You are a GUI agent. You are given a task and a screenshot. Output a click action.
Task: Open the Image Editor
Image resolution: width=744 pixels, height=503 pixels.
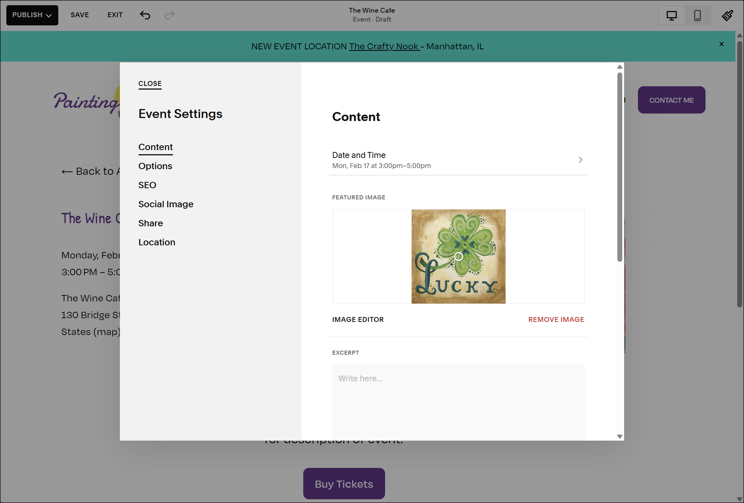(358, 320)
